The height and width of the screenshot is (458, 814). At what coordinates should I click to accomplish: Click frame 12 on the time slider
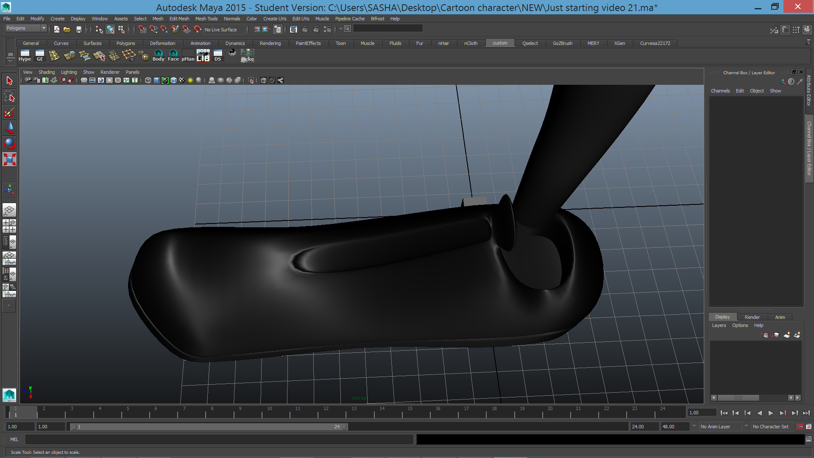pyautogui.click(x=326, y=412)
